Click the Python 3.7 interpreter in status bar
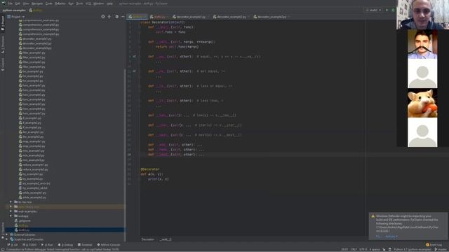Viewport: 449px width, 252px height. coord(412,249)
